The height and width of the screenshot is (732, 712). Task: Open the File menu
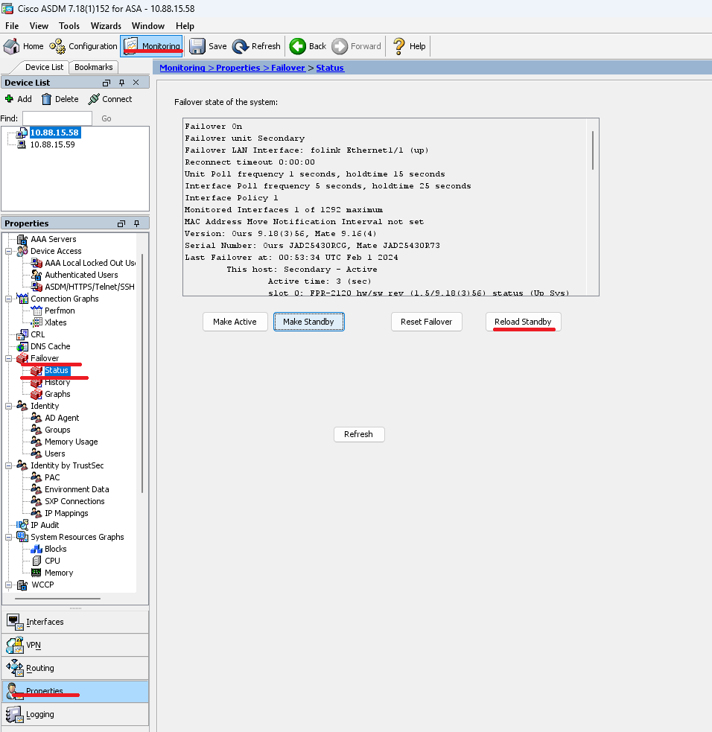12,26
